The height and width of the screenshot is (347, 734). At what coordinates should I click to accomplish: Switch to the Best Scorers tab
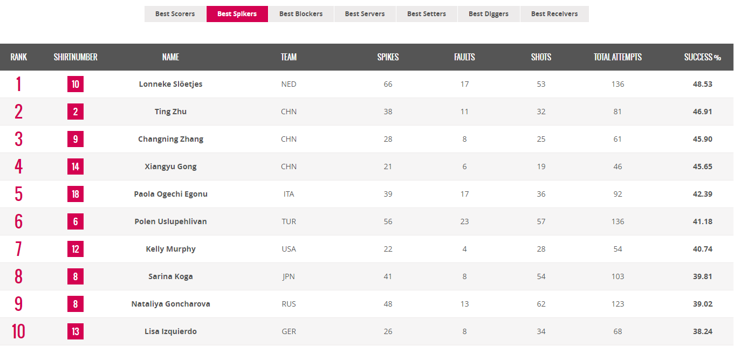(175, 14)
